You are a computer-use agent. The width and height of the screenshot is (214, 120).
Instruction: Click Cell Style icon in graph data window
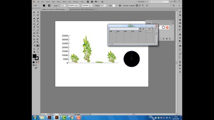click(x=149, y=29)
